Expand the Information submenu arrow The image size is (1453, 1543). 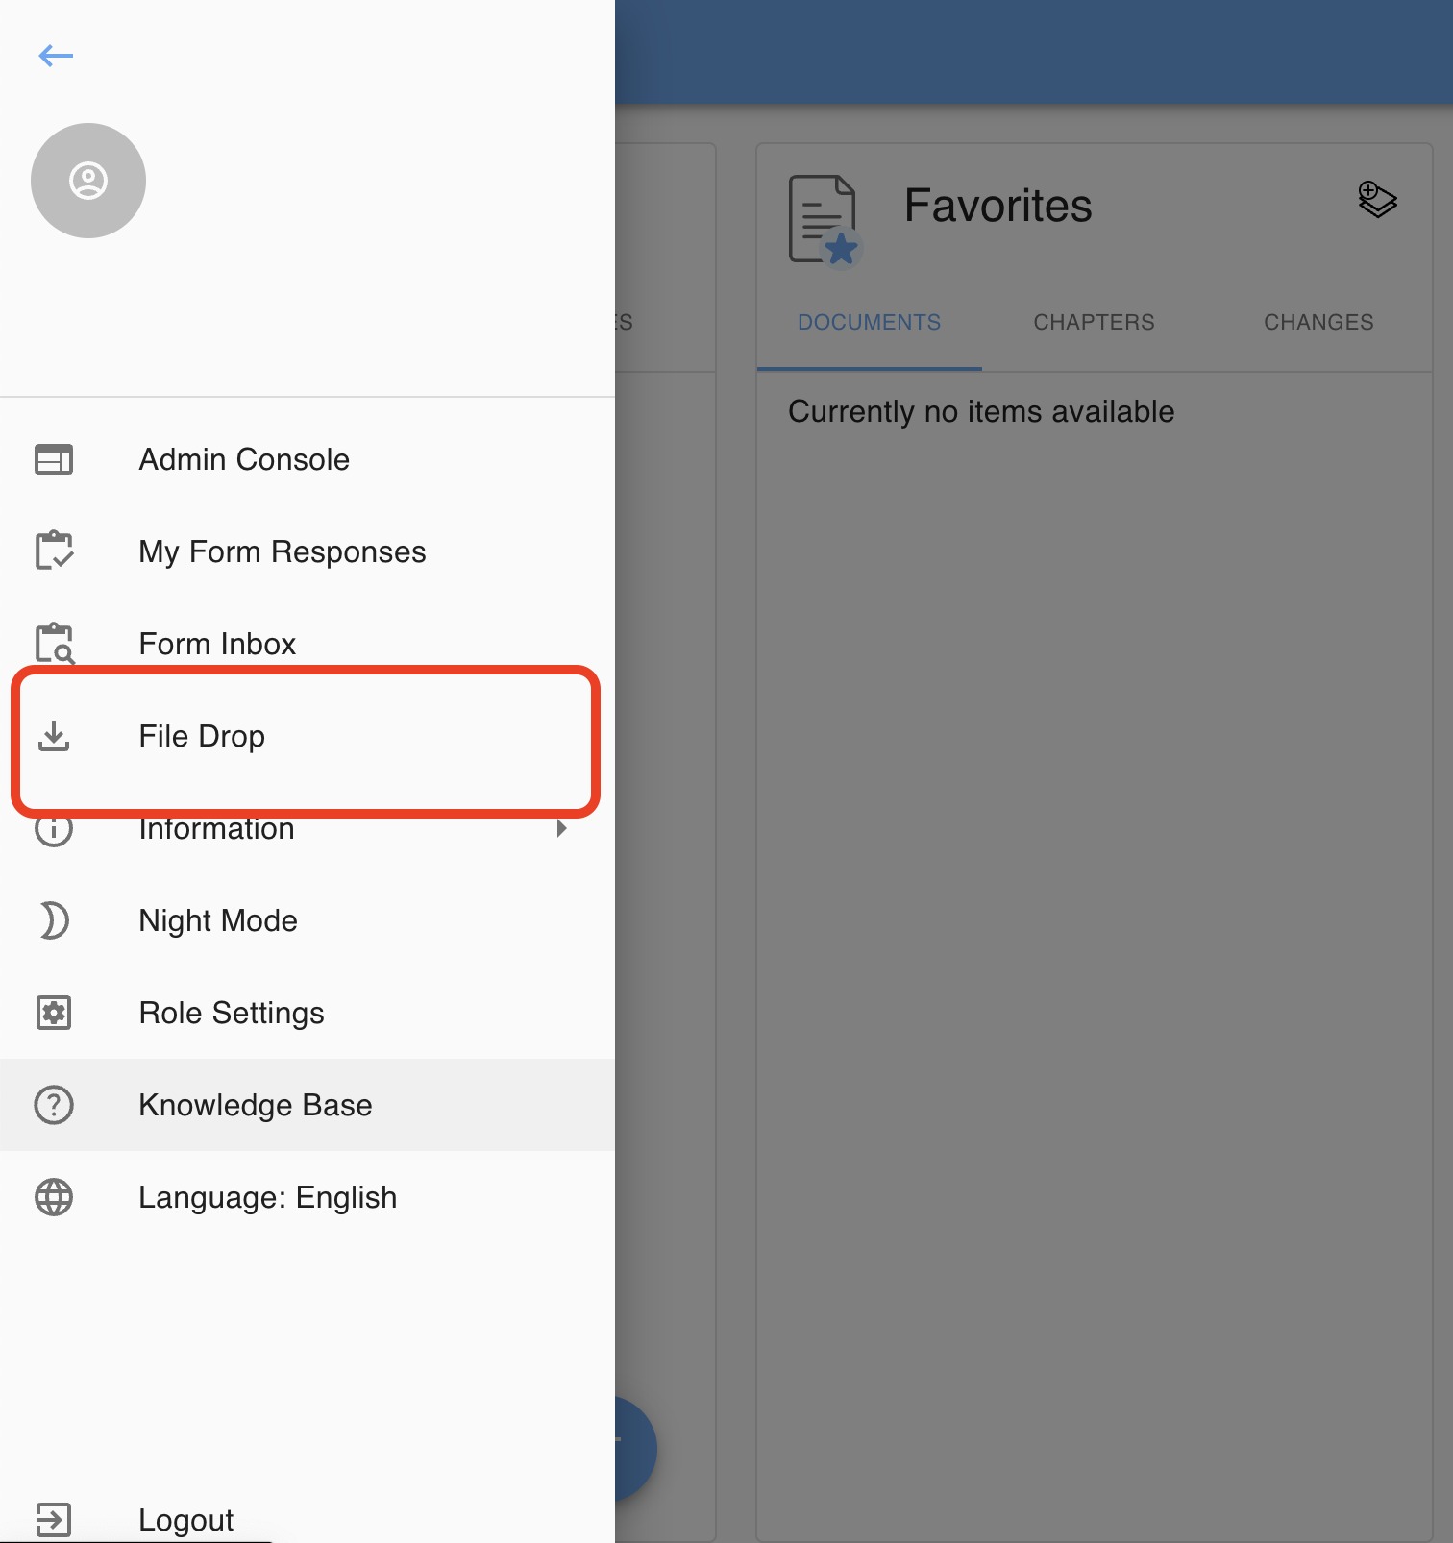pyautogui.click(x=562, y=828)
